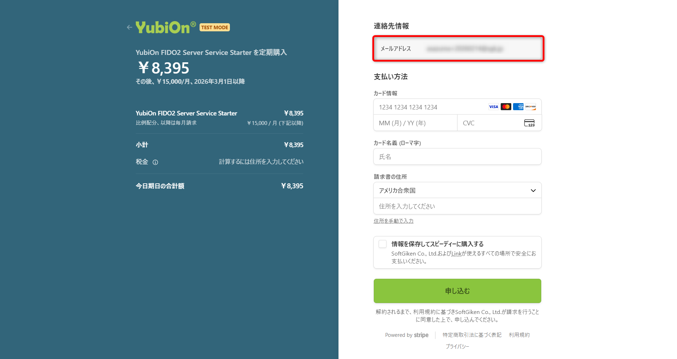
Task: Expand country list using the chevron arrow
Action: click(x=533, y=190)
